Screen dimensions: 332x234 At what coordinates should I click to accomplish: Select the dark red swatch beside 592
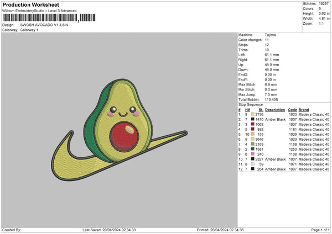coord(253,129)
